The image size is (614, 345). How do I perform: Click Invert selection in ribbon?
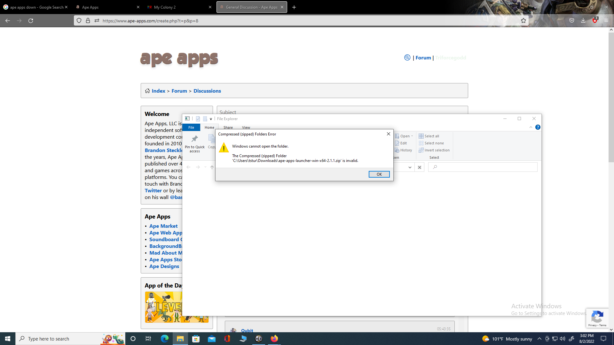(434, 150)
